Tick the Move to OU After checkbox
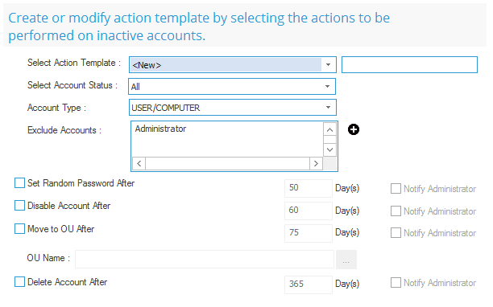Viewport: 493px width, 307px height. pos(19,229)
